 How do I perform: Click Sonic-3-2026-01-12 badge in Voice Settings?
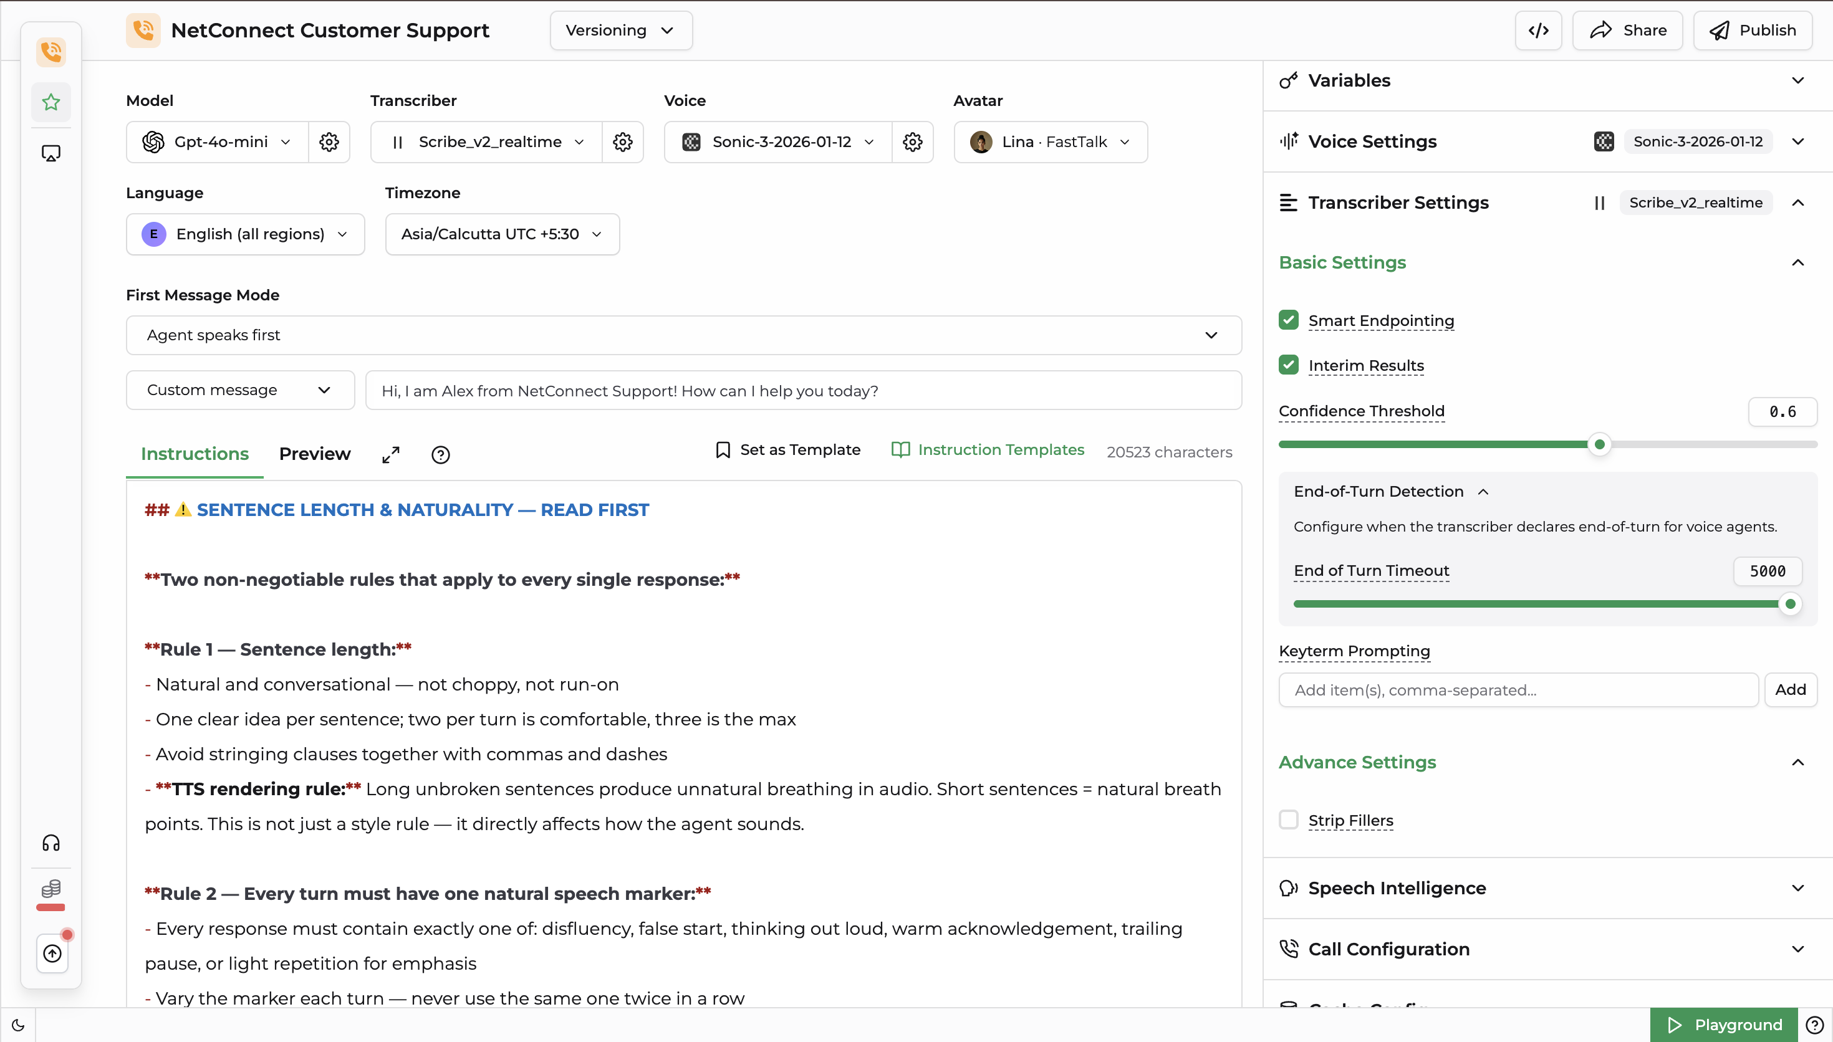(1698, 141)
